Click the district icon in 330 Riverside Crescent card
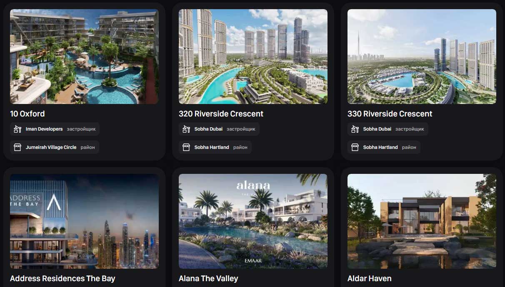The width and height of the screenshot is (505, 287). pos(355,147)
